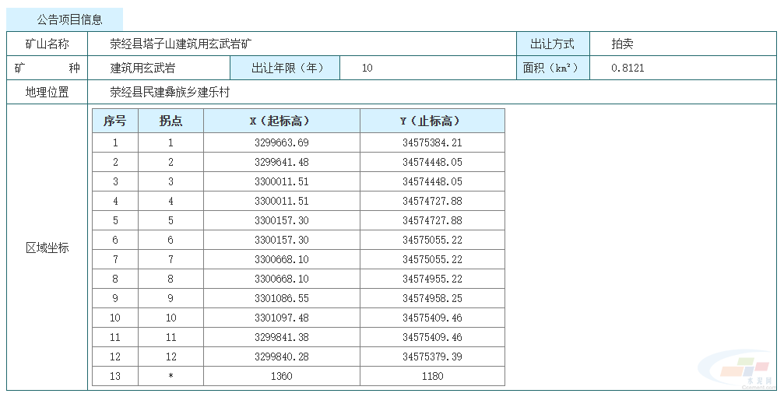Select Y value 34574727.88 in row 5
784x397 pixels.
[433, 220]
